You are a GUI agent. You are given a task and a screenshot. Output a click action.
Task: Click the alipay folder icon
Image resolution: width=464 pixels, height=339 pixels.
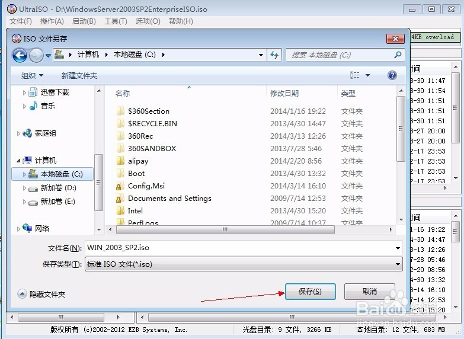(x=120, y=161)
